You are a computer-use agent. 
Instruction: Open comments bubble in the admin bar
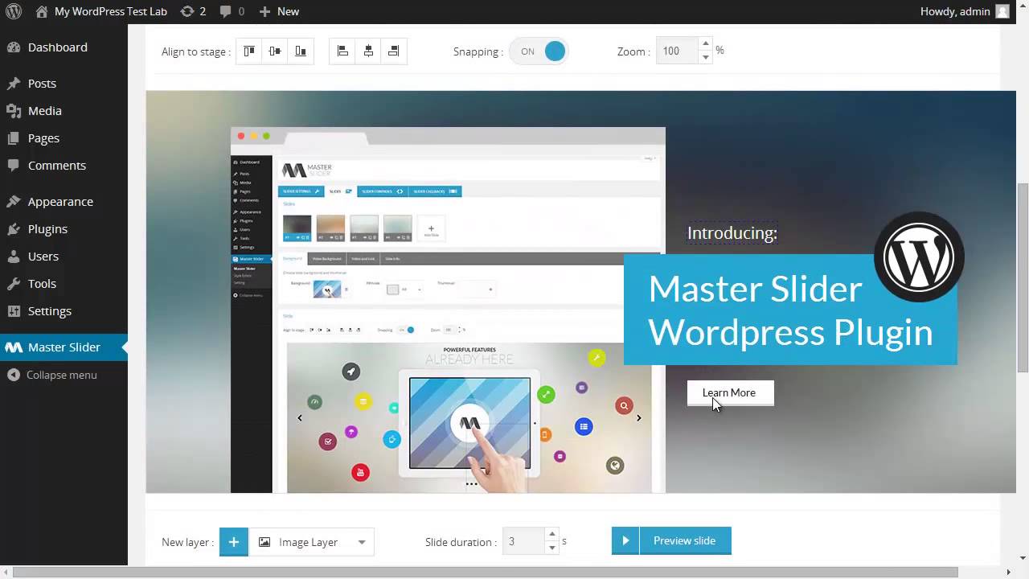tap(232, 11)
